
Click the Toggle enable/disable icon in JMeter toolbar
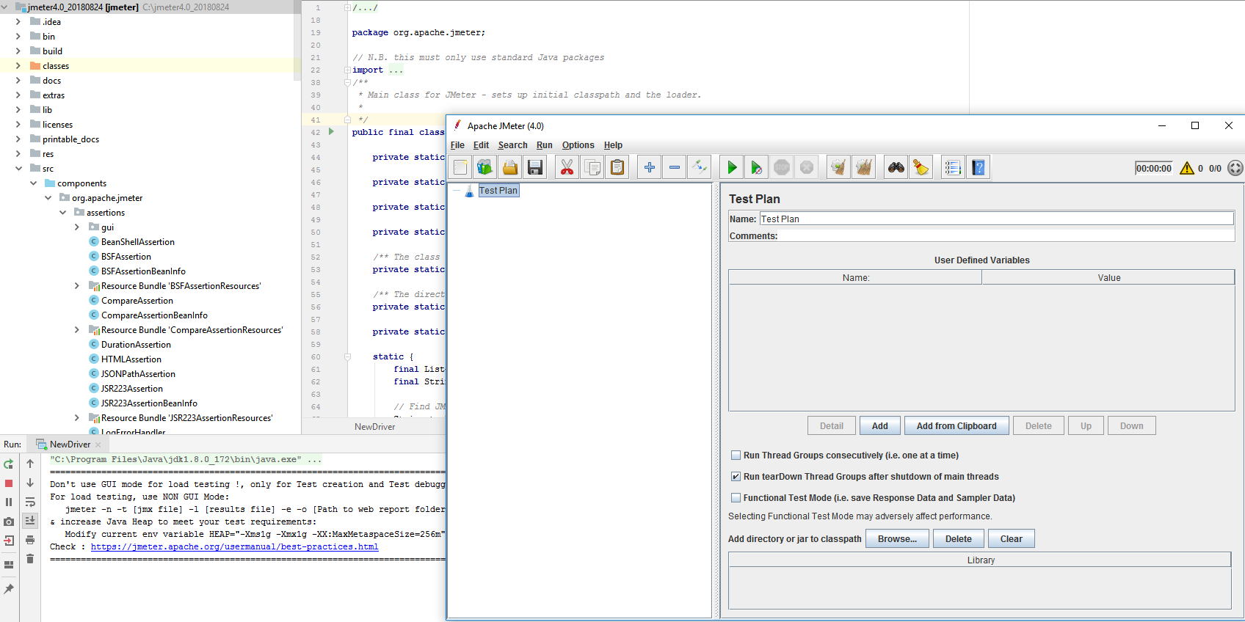point(700,167)
